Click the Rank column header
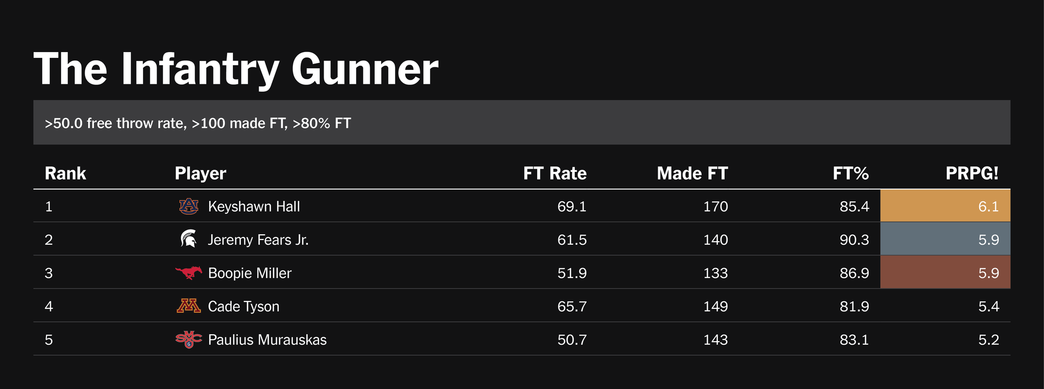 click(65, 173)
